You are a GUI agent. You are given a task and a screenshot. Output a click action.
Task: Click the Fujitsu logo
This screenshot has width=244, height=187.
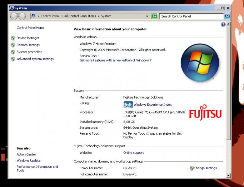(x=205, y=112)
